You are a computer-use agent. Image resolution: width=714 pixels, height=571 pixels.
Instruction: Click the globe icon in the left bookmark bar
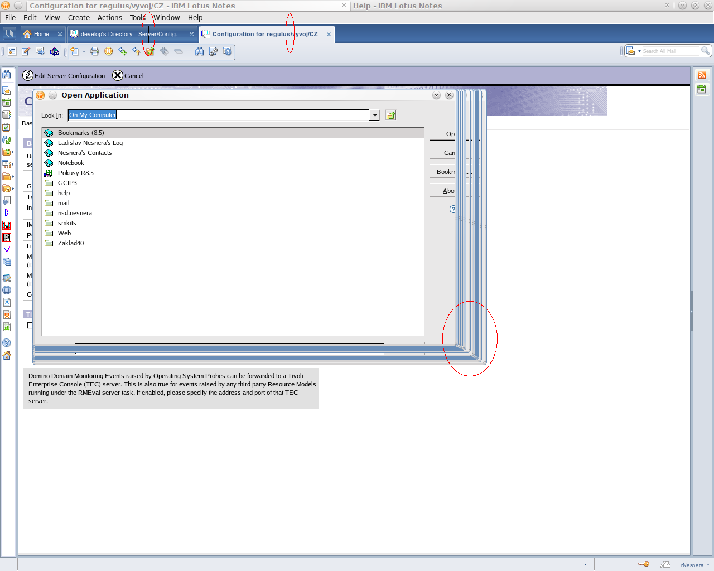[7, 290]
